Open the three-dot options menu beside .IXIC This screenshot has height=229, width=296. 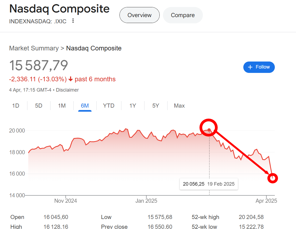[x=73, y=21]
